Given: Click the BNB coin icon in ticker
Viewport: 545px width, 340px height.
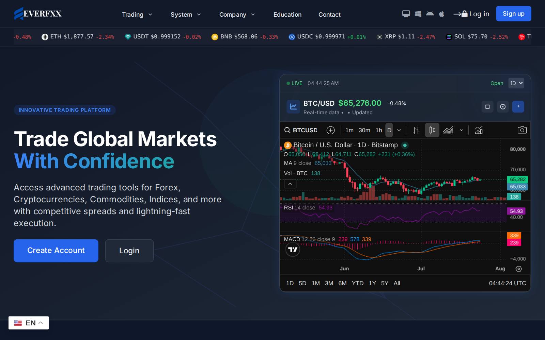Looking at the screenshot, I should 215,37.
